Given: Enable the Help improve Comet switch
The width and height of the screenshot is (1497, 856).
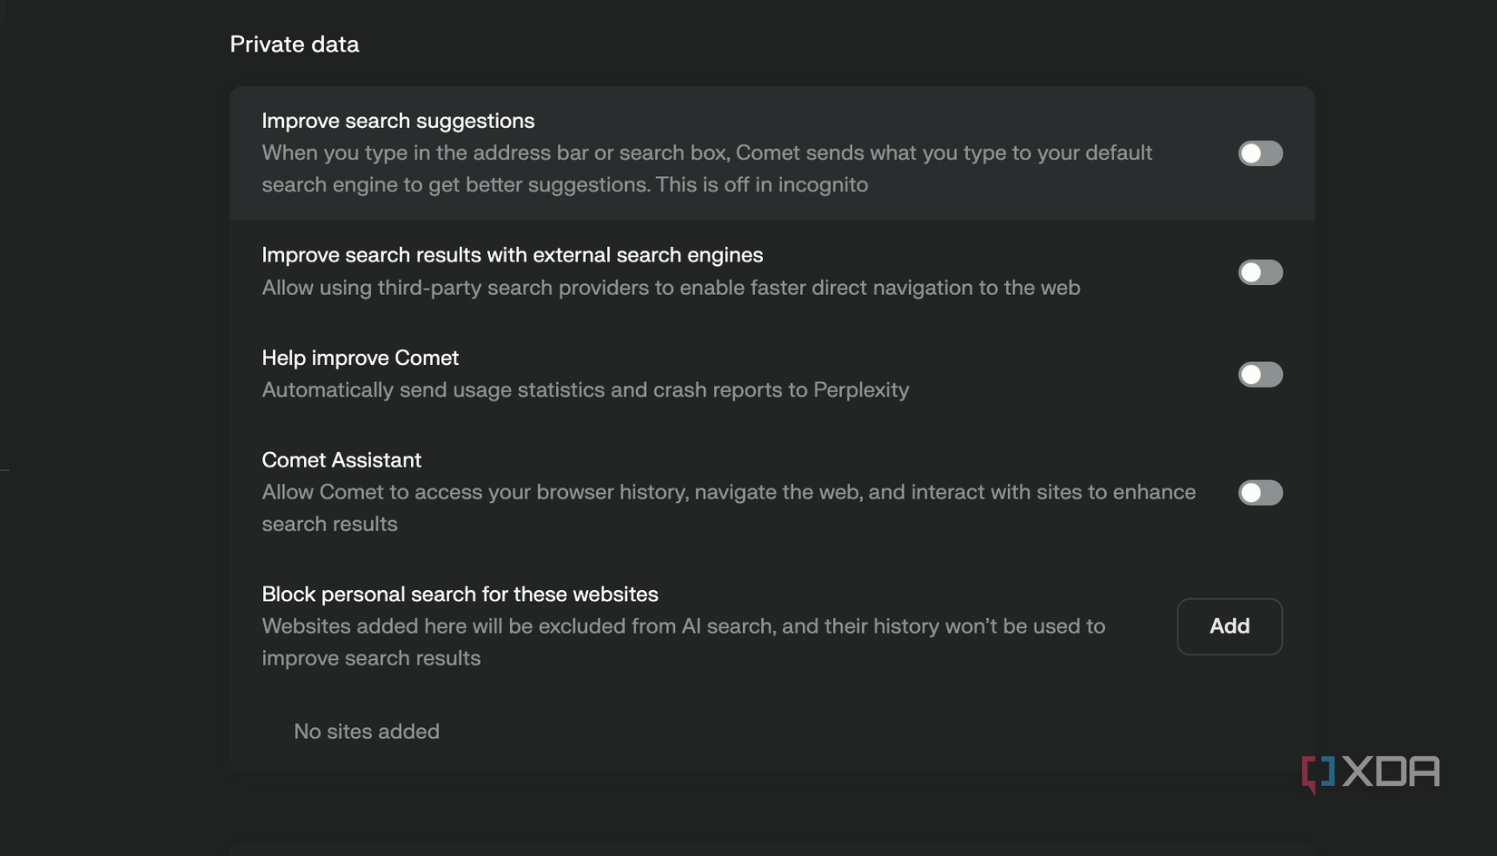Looking at the screenshot, I should click(x=1260, y=374).
